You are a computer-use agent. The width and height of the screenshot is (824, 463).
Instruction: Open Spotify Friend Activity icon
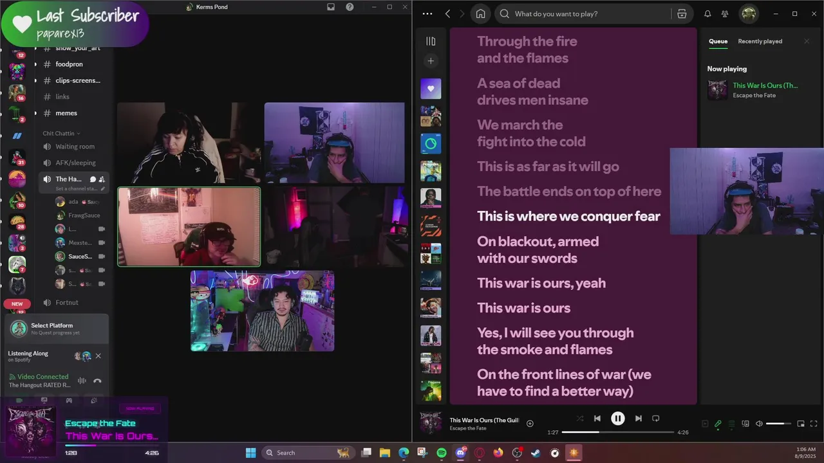coord(725,14)
